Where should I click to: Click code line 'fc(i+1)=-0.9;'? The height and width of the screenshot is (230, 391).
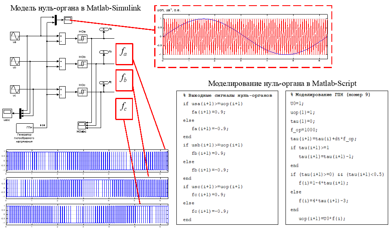pyautogui.click(x=210, y=211)
